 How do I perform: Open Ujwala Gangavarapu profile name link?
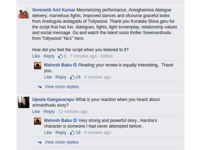coord(53,99)
